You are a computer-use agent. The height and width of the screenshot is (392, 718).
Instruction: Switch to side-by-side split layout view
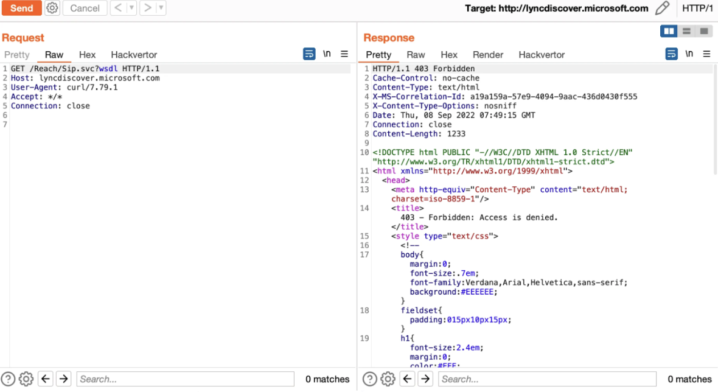click(669, 31)
